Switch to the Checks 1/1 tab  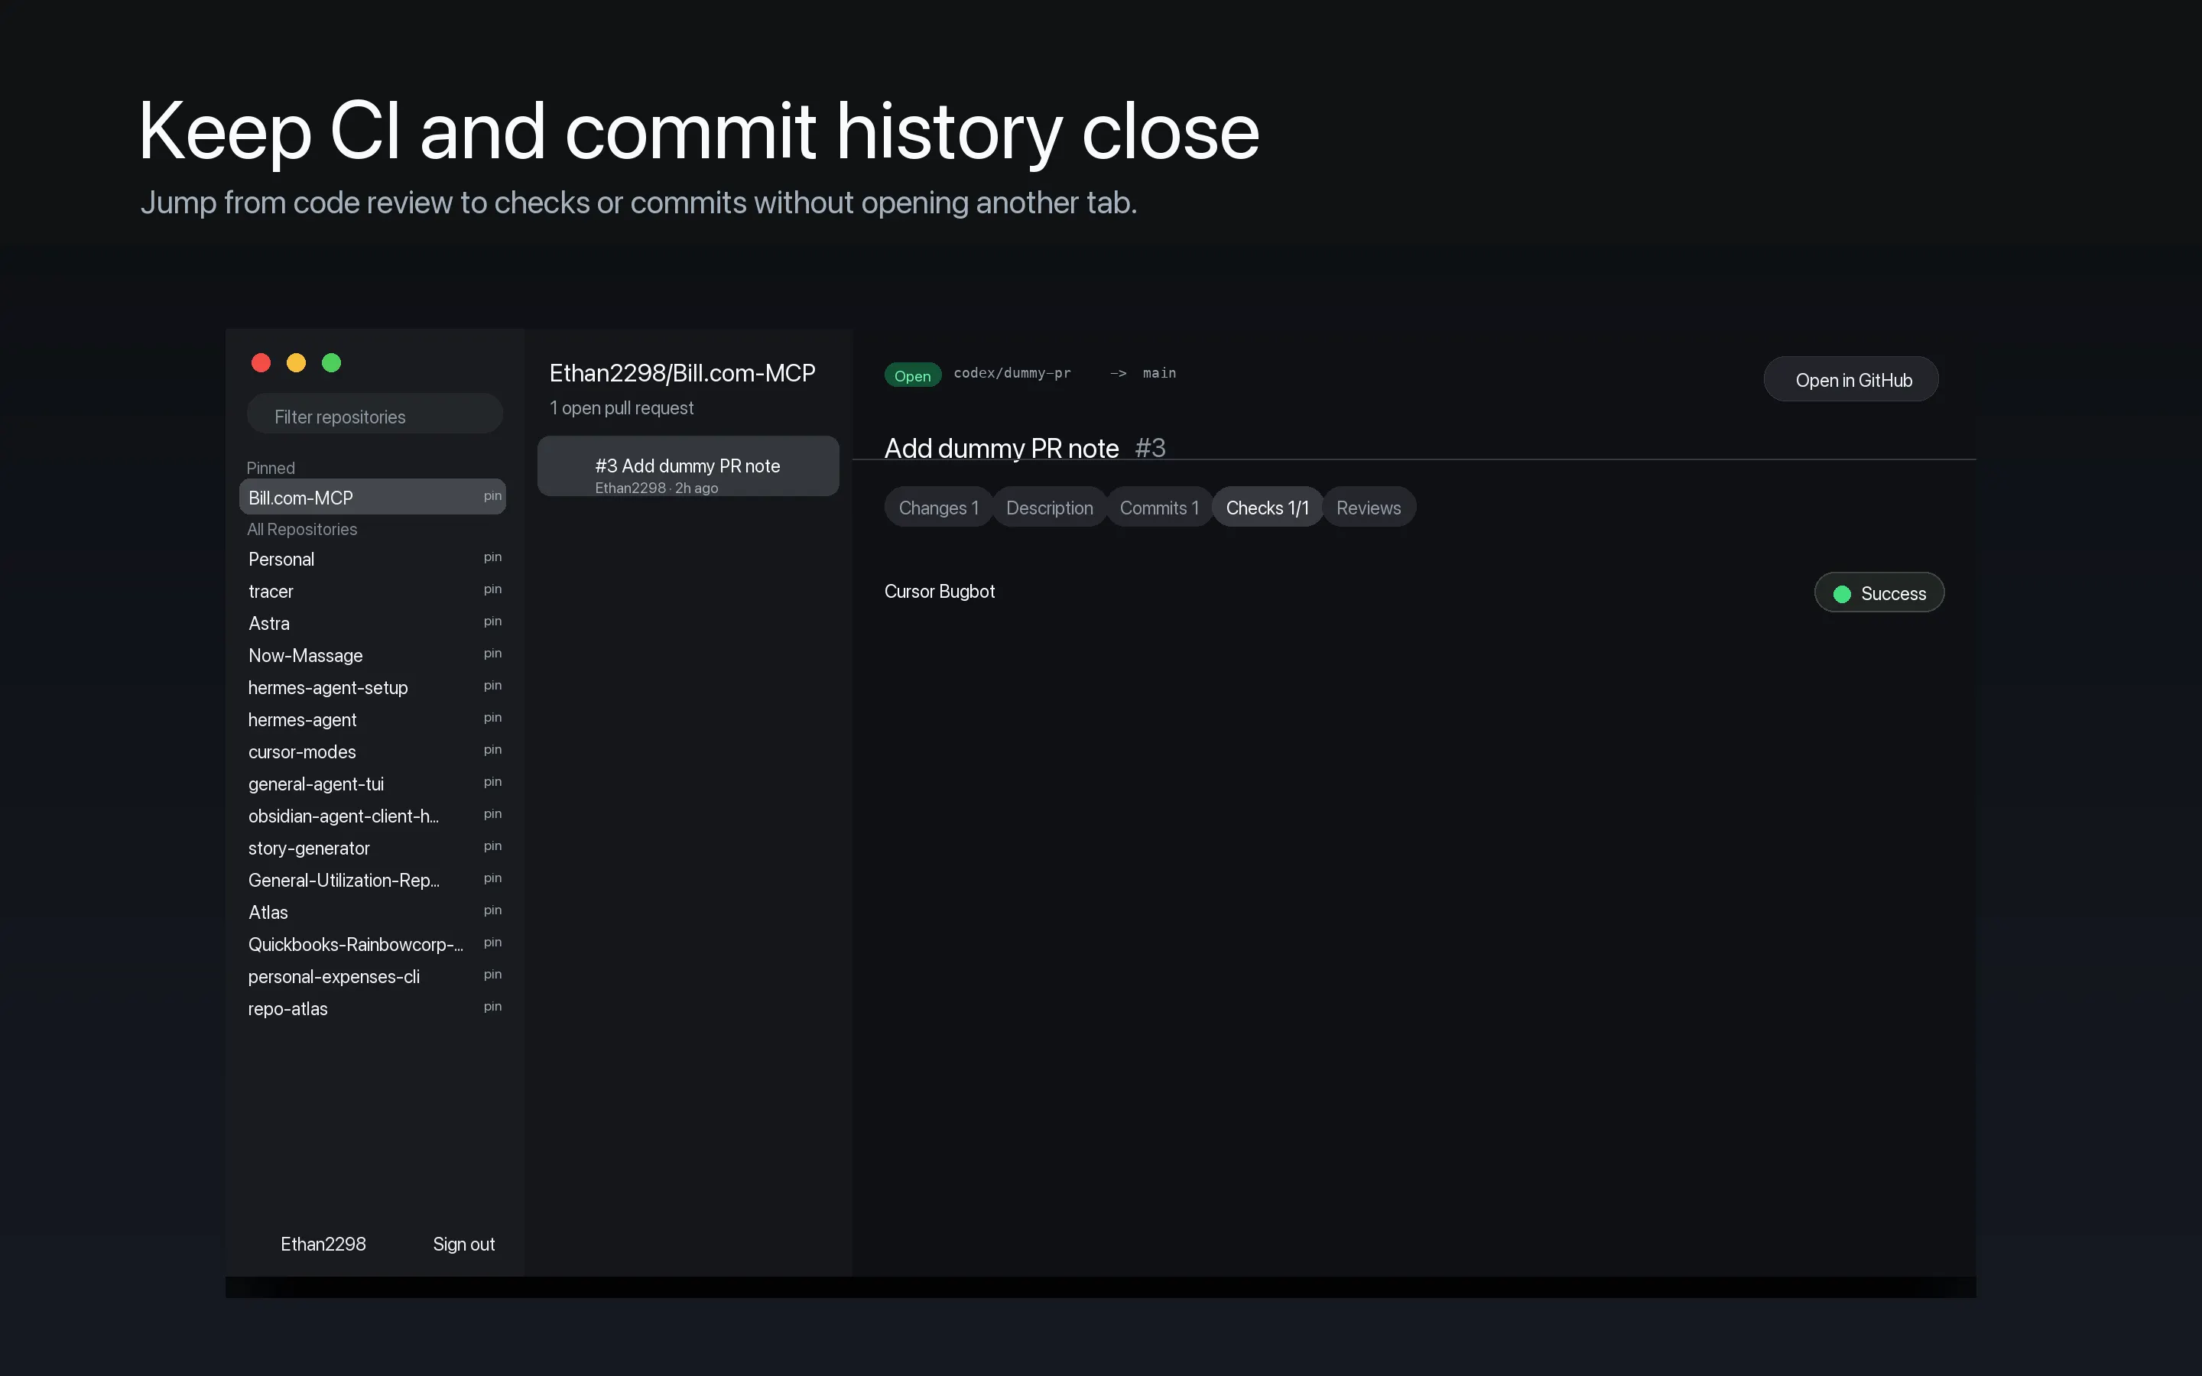[x=1267, y=508]
